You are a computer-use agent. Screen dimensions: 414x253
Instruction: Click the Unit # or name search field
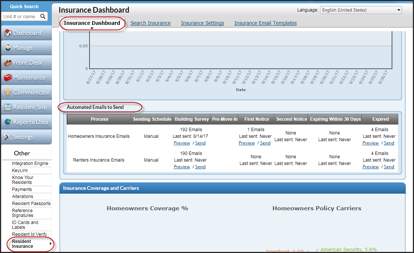coord(21,17)
